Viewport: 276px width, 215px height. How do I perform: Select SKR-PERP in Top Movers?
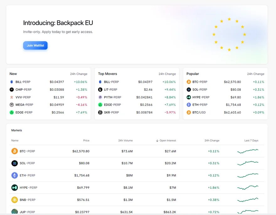click(x=111, y=112)
